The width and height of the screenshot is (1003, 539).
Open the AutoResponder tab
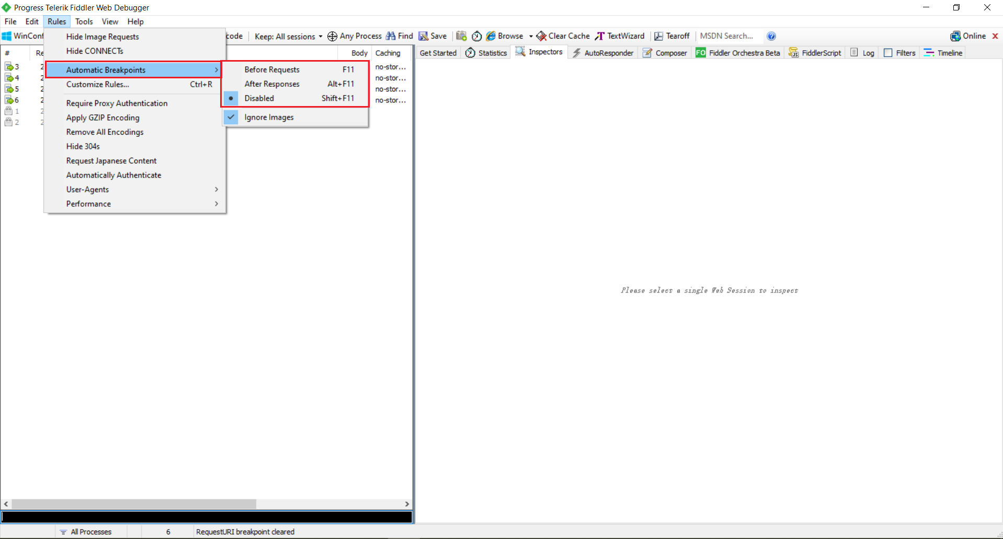click(602, 53)
